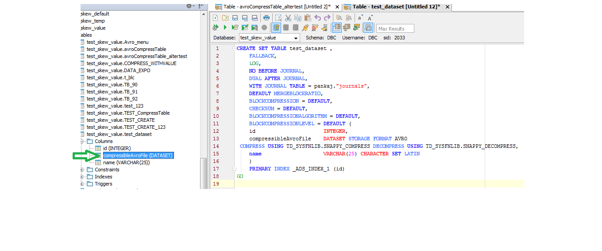Convert selection to uppercase

click(x=370, y=18)
